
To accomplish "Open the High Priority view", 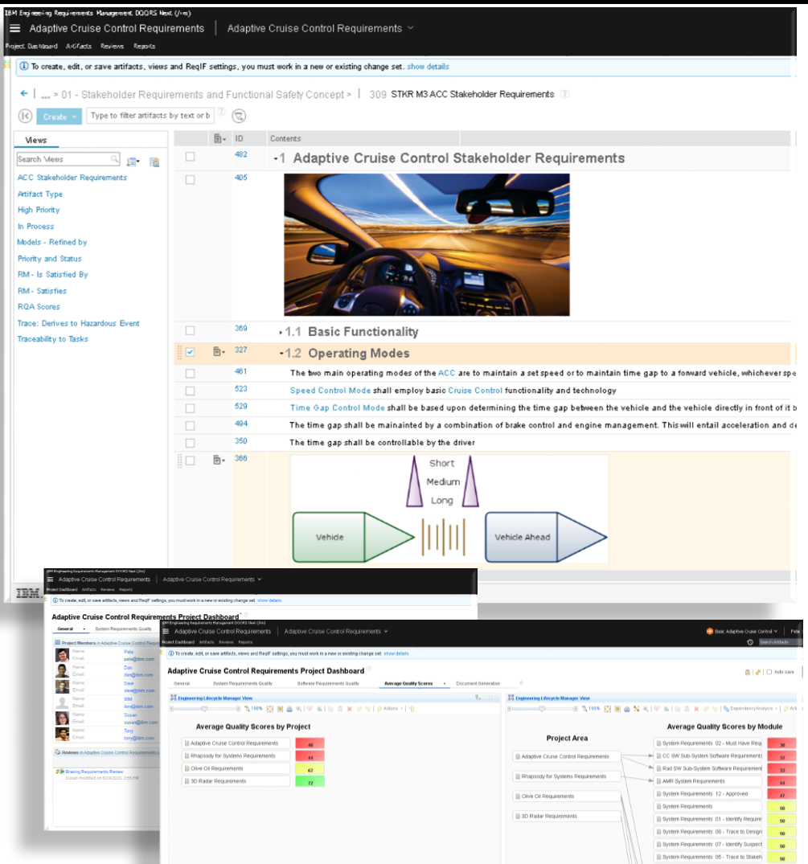I will coord(39,210).
